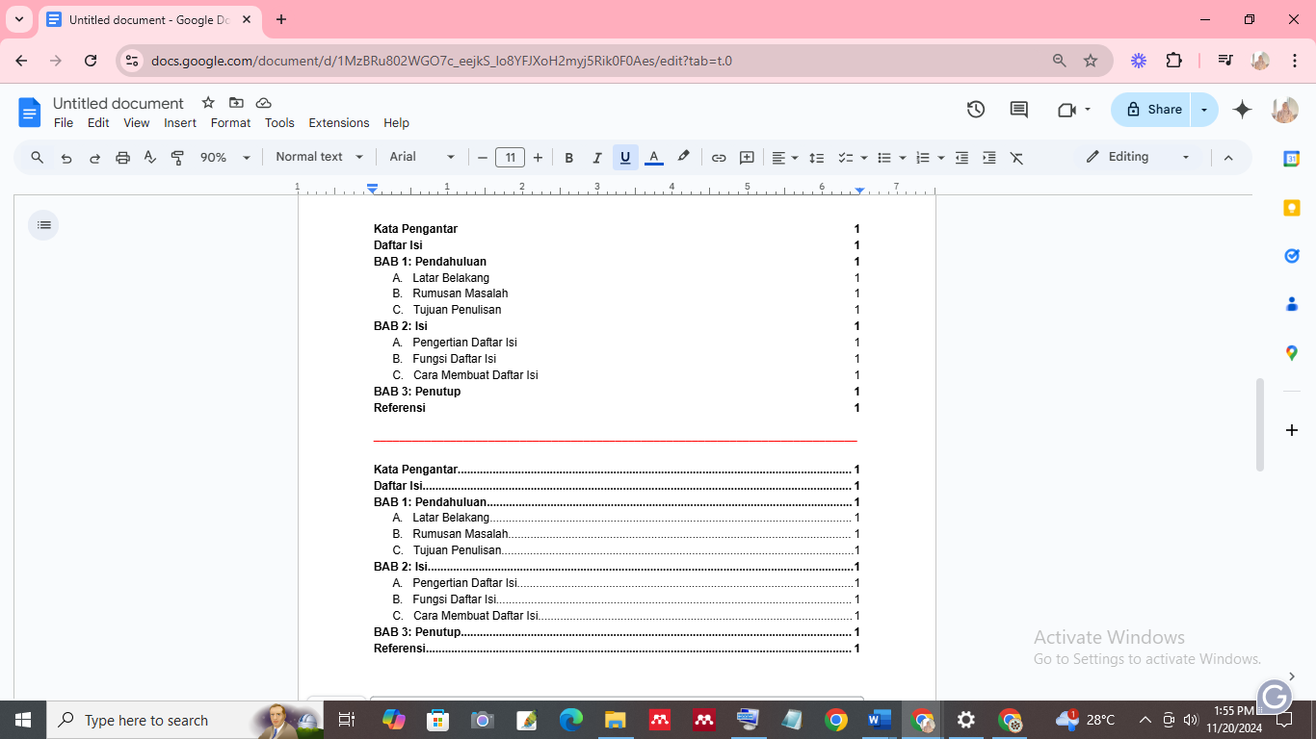This screenshot has height=739, width=1316.
Task: Open Google Maps side panel
Action: (1292, 353)
